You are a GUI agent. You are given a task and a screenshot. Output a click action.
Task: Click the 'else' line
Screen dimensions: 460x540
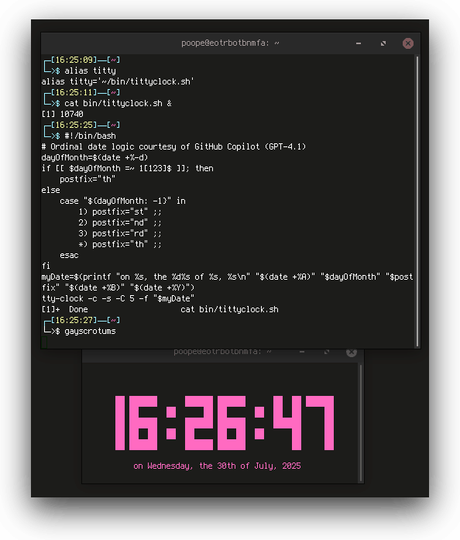50,190
